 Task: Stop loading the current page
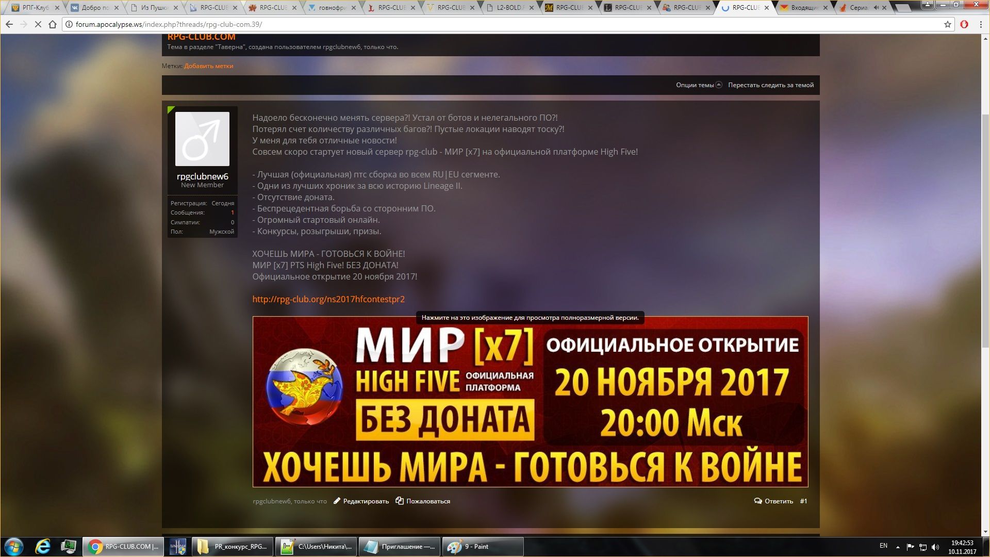coord(38,24)
